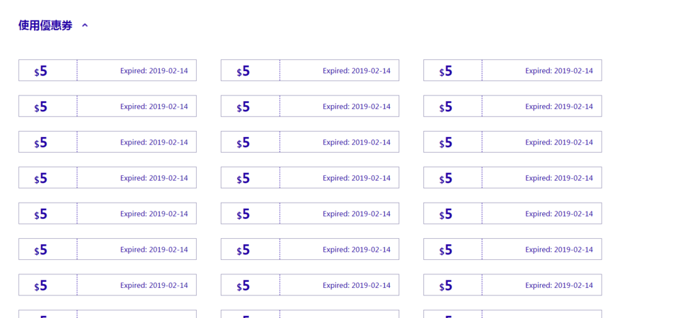Choose the $5 coupon in row one, middle column
The width and height of the screenshot is (700, 318).
point(310,70)
